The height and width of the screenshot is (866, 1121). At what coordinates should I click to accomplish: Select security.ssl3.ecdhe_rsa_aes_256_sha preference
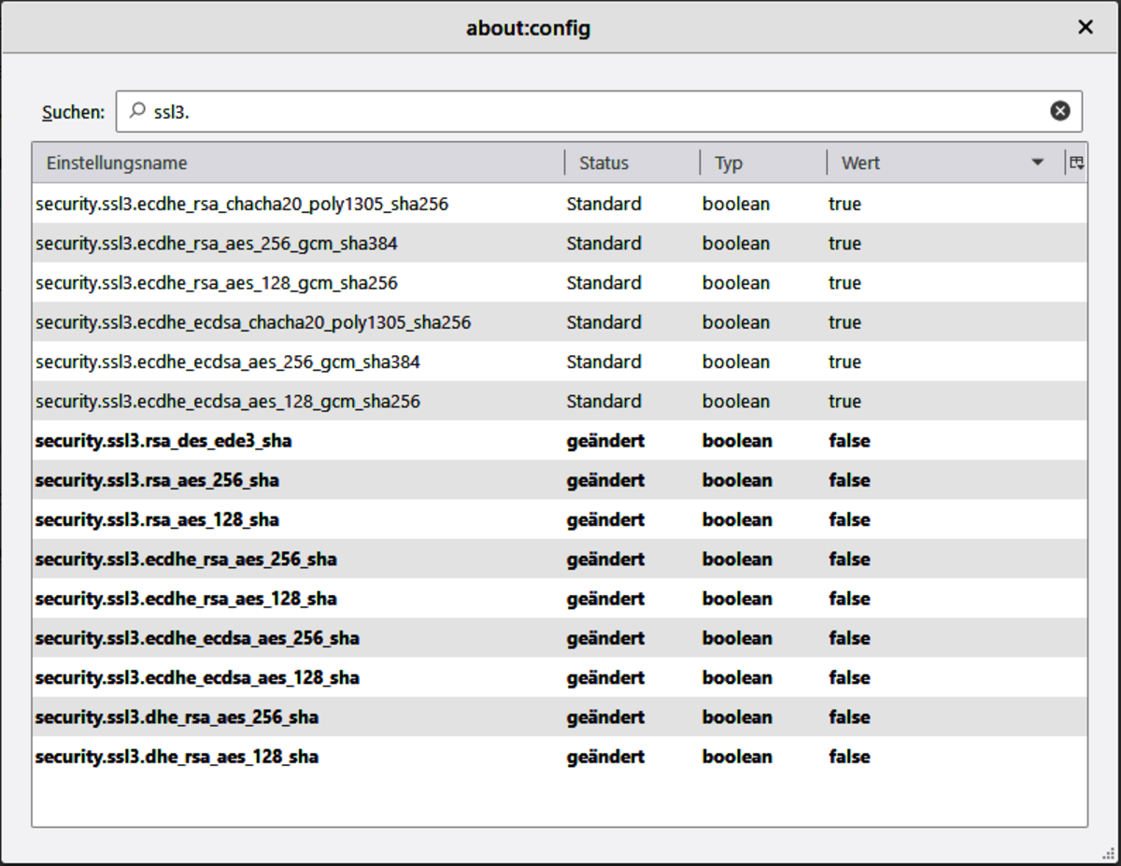pos(560,559)
